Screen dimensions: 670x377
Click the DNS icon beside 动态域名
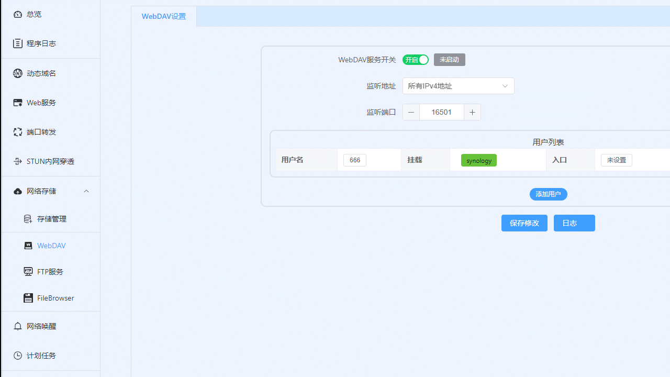pyautogui.click(x=18, y=73)
